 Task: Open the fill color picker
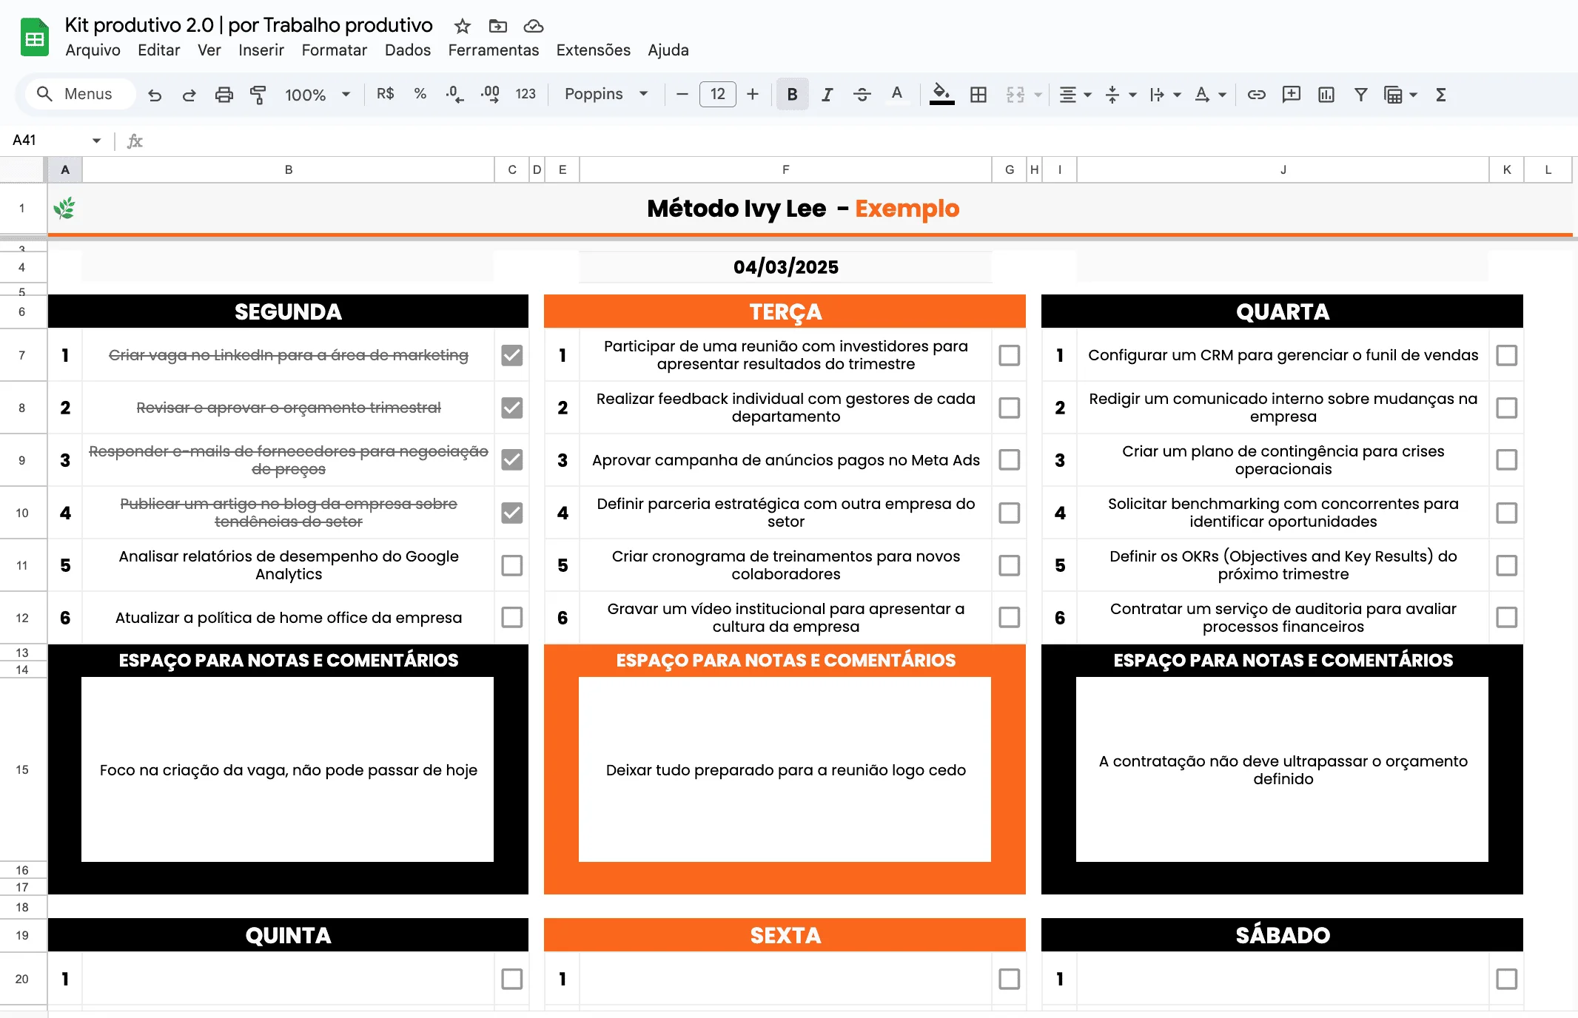pyautogui.click(x=941, y=94)
